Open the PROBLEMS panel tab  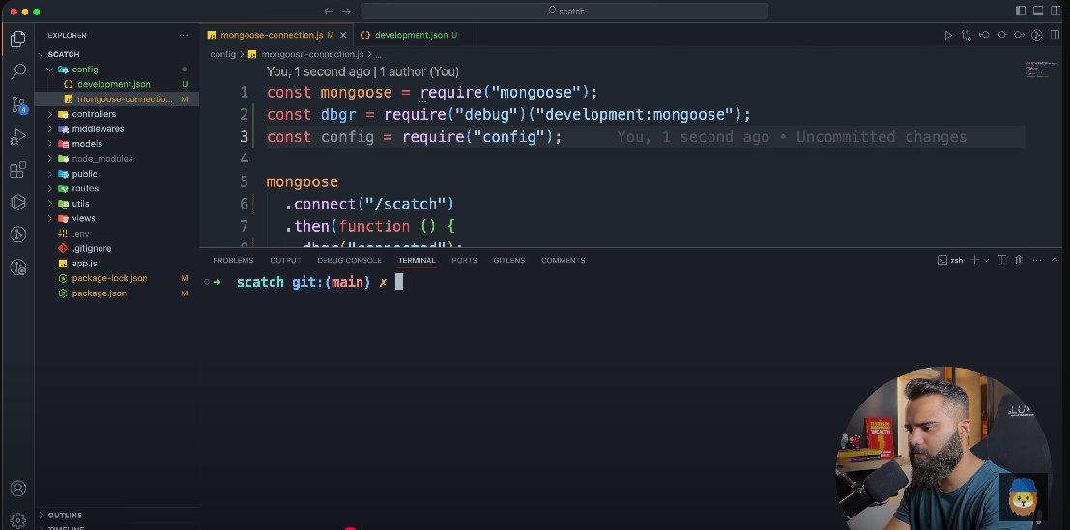pos(233,261)
